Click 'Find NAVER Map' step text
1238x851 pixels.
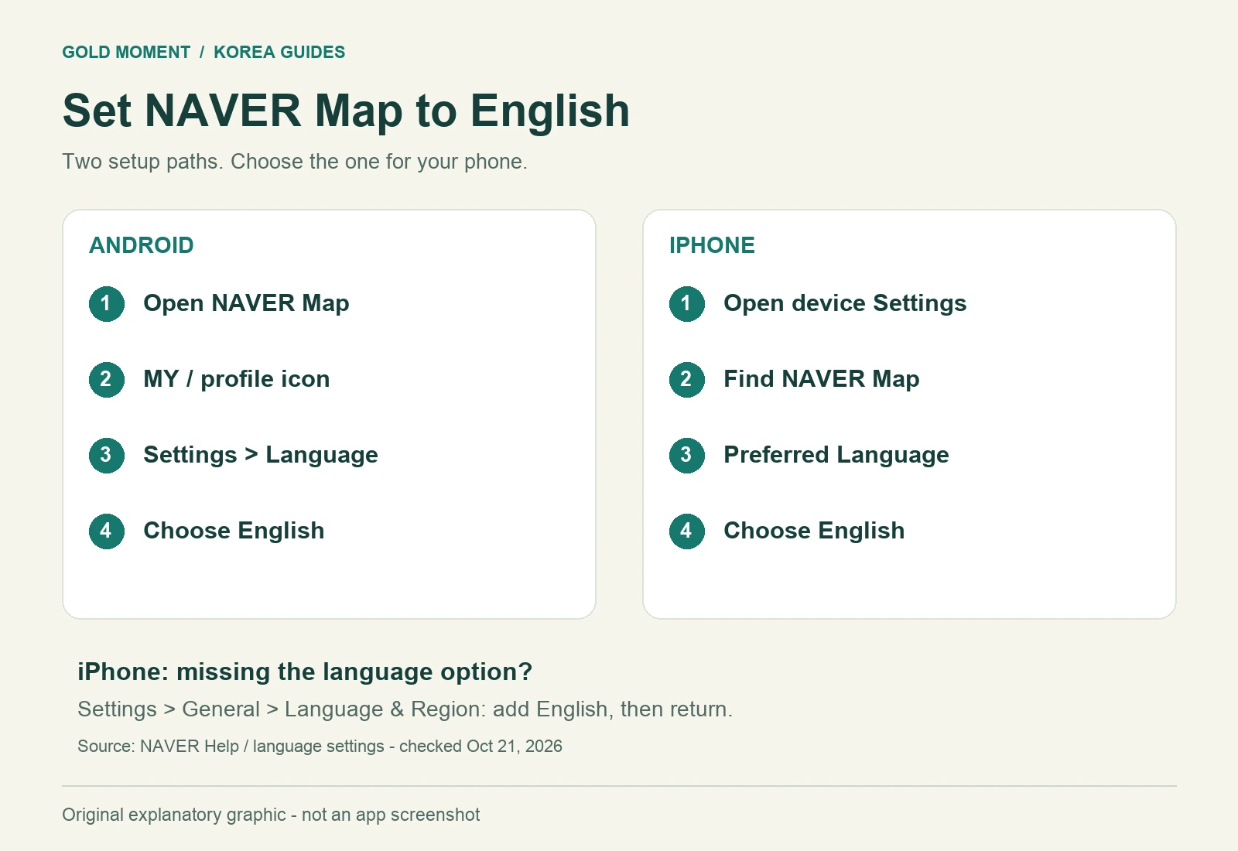point(822,379)
